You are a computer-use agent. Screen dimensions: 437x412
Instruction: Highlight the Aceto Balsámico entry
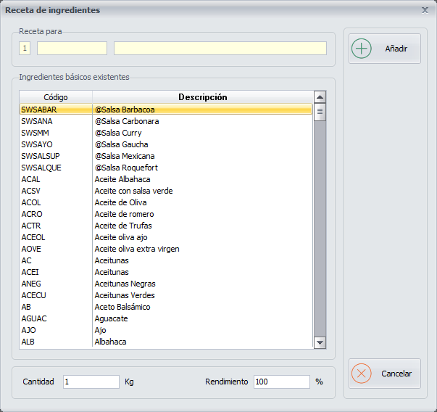coord(122,307)
